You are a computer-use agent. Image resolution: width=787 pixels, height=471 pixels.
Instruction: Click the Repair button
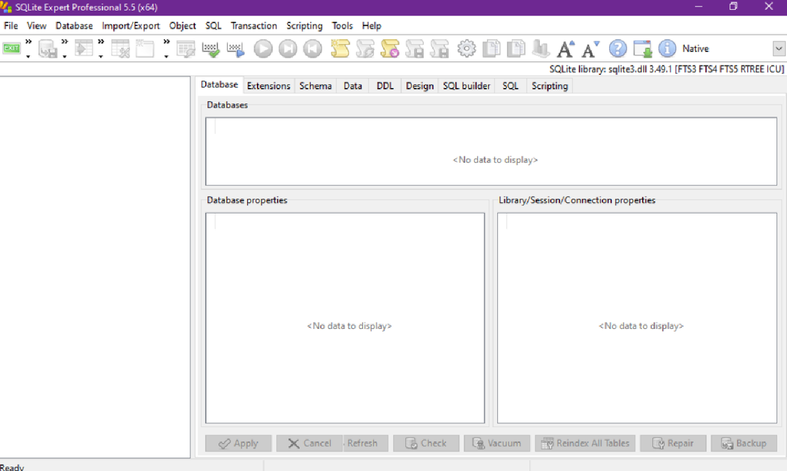673,443
